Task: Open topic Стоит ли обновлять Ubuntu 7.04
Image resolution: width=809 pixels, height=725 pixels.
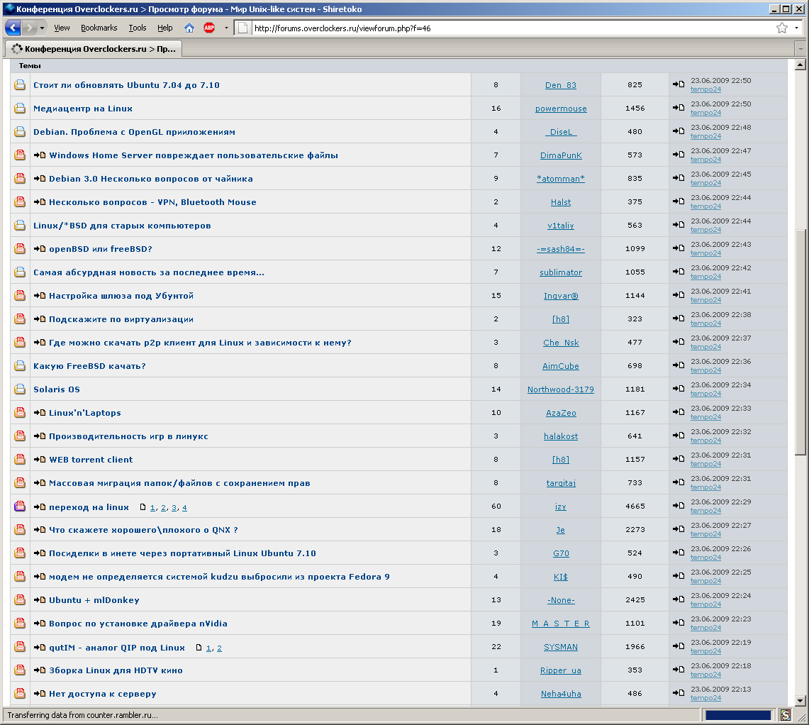Action: [x=126, y=85]
